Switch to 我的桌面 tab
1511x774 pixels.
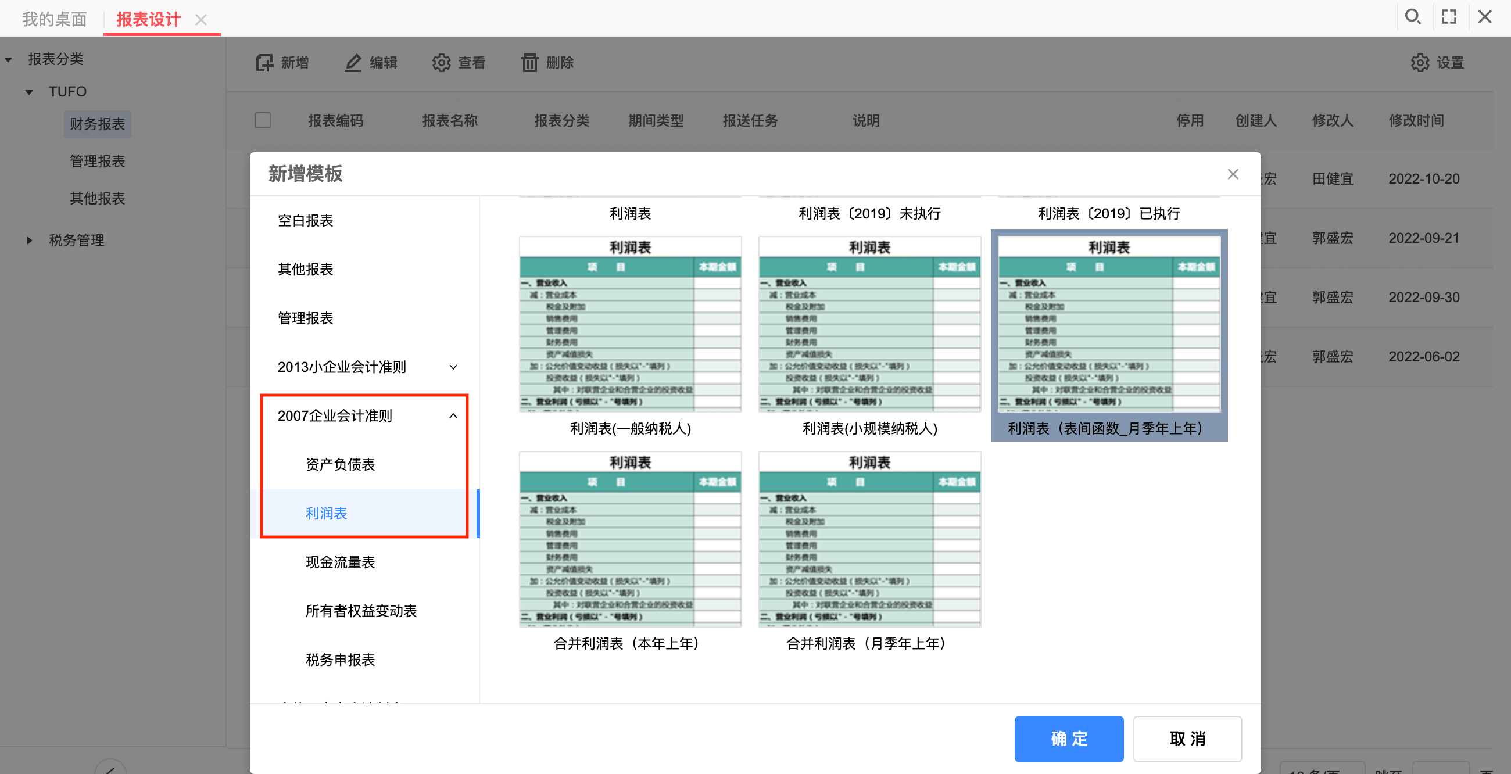tap(55, 19)
